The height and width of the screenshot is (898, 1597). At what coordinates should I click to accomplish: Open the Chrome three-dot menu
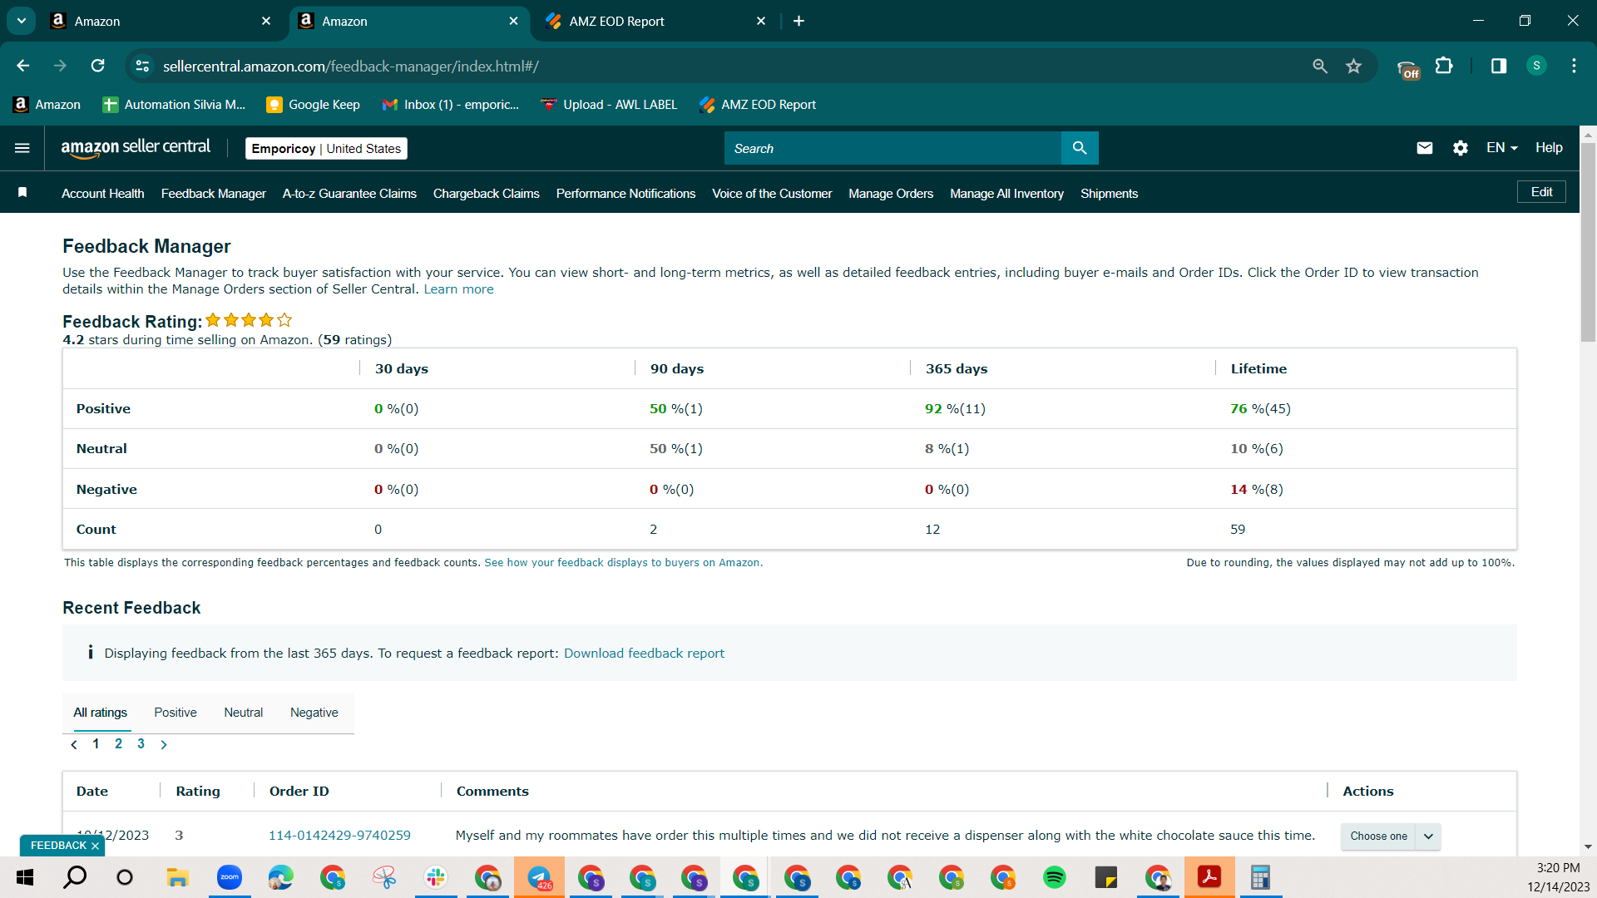click(1575, 66)
